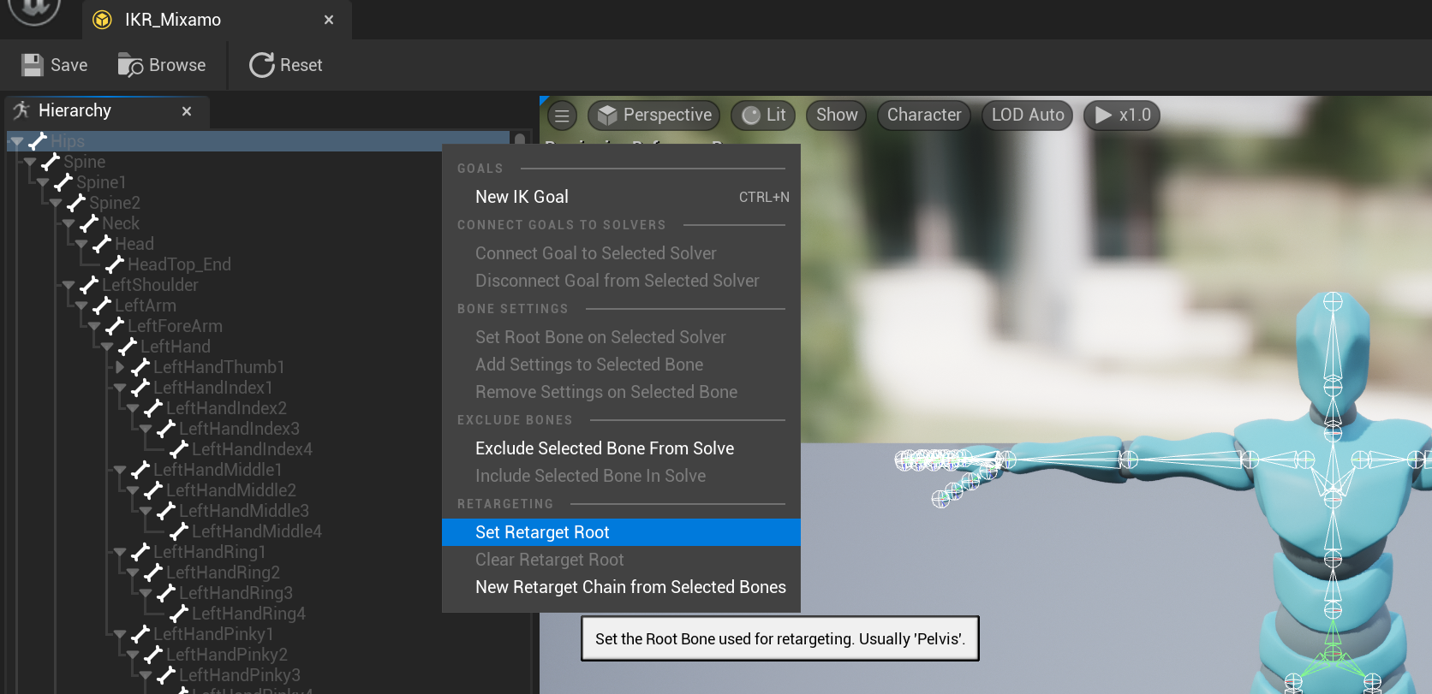
Task: Choose Set Retarget Root
Action: tap(621, 532)
